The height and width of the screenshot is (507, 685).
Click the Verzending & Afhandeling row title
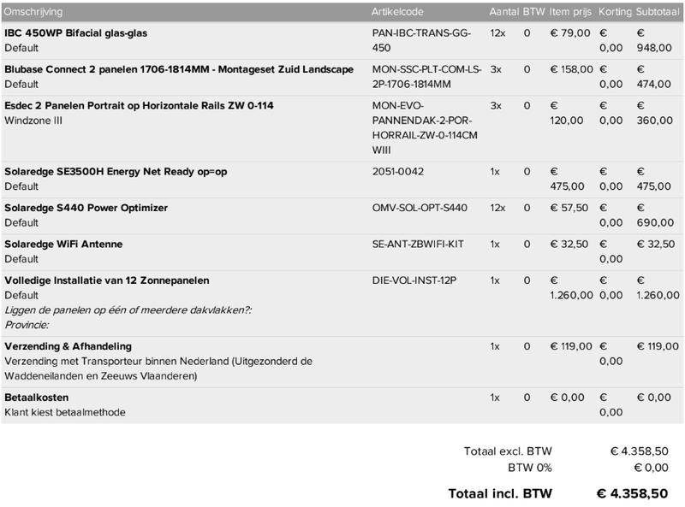point(68,346)
